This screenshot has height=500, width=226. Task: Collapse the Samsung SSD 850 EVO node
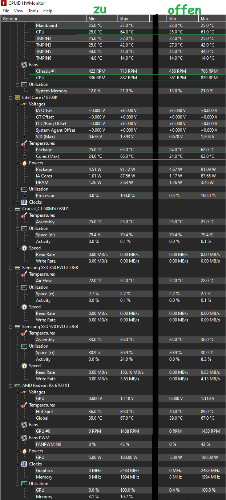point(10,268)
